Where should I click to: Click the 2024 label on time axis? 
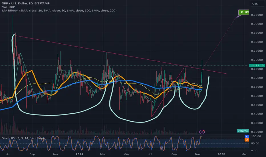(79, 154)
